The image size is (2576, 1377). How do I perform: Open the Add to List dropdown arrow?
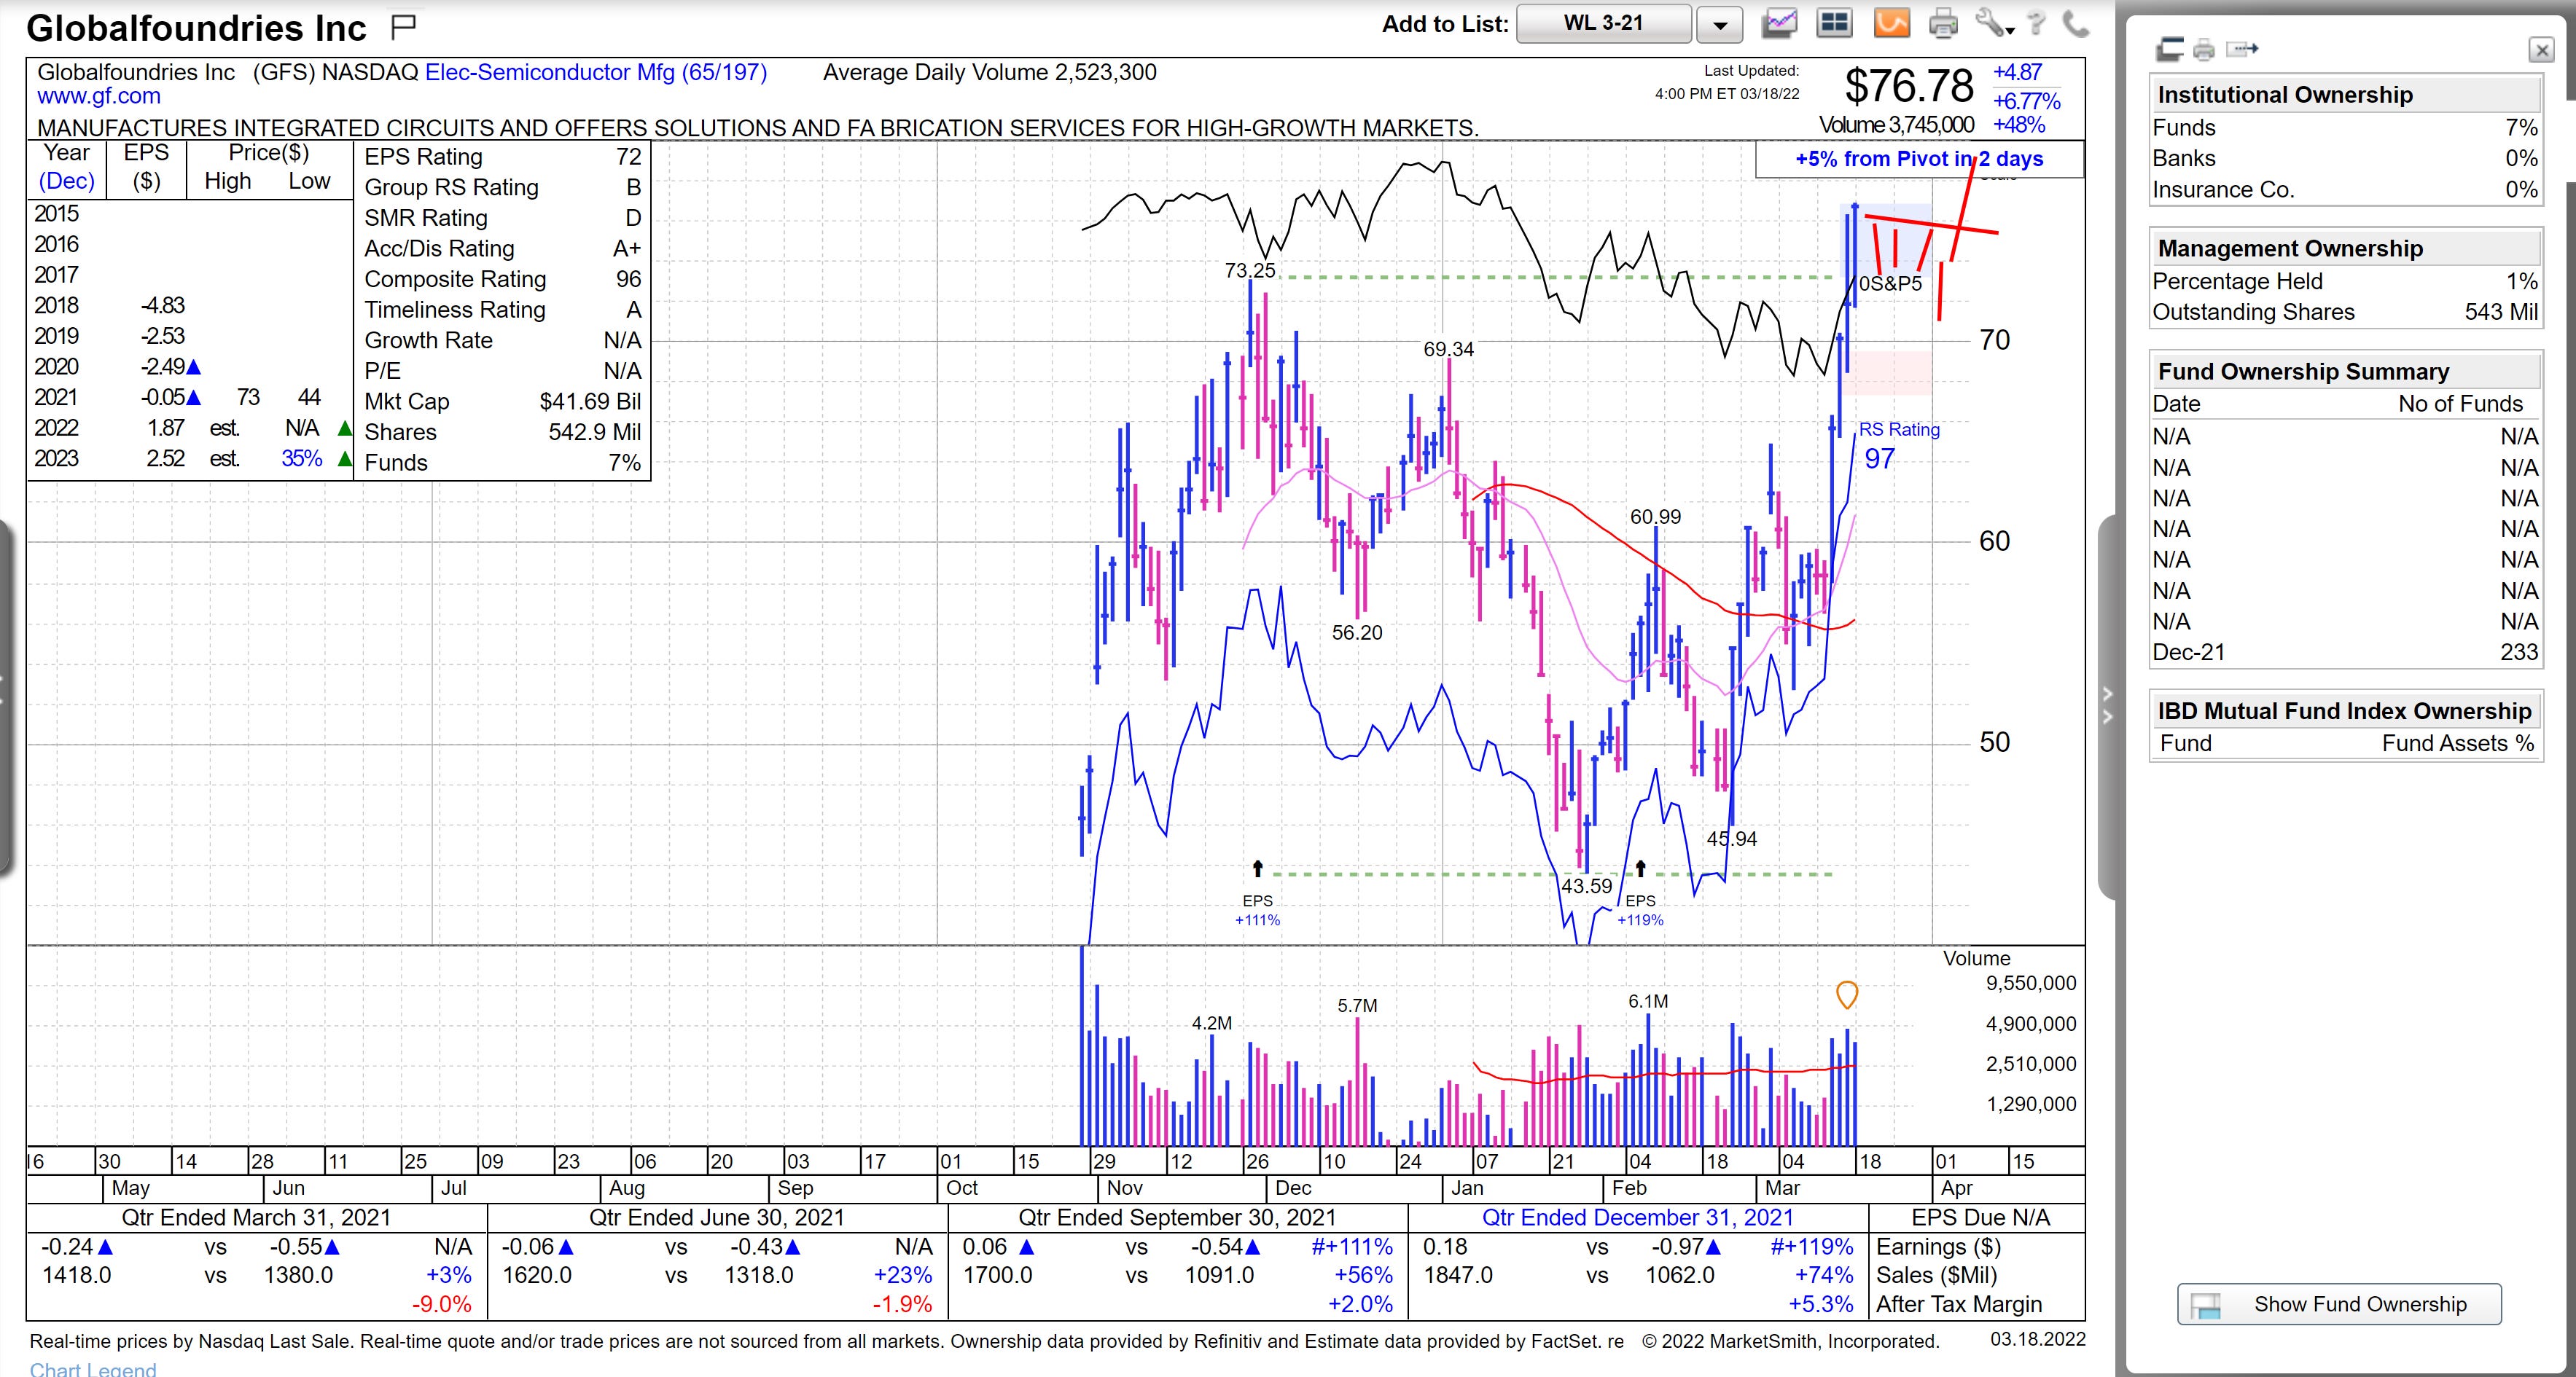[x=1720, y=25]
